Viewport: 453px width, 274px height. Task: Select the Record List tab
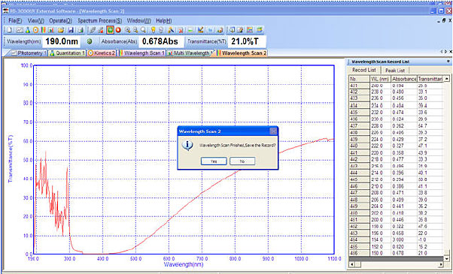[x=364, y=70]
